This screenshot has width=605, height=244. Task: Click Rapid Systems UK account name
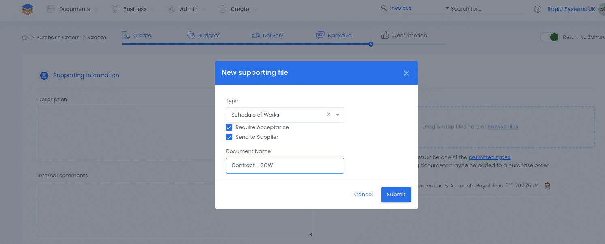[571, 9]
